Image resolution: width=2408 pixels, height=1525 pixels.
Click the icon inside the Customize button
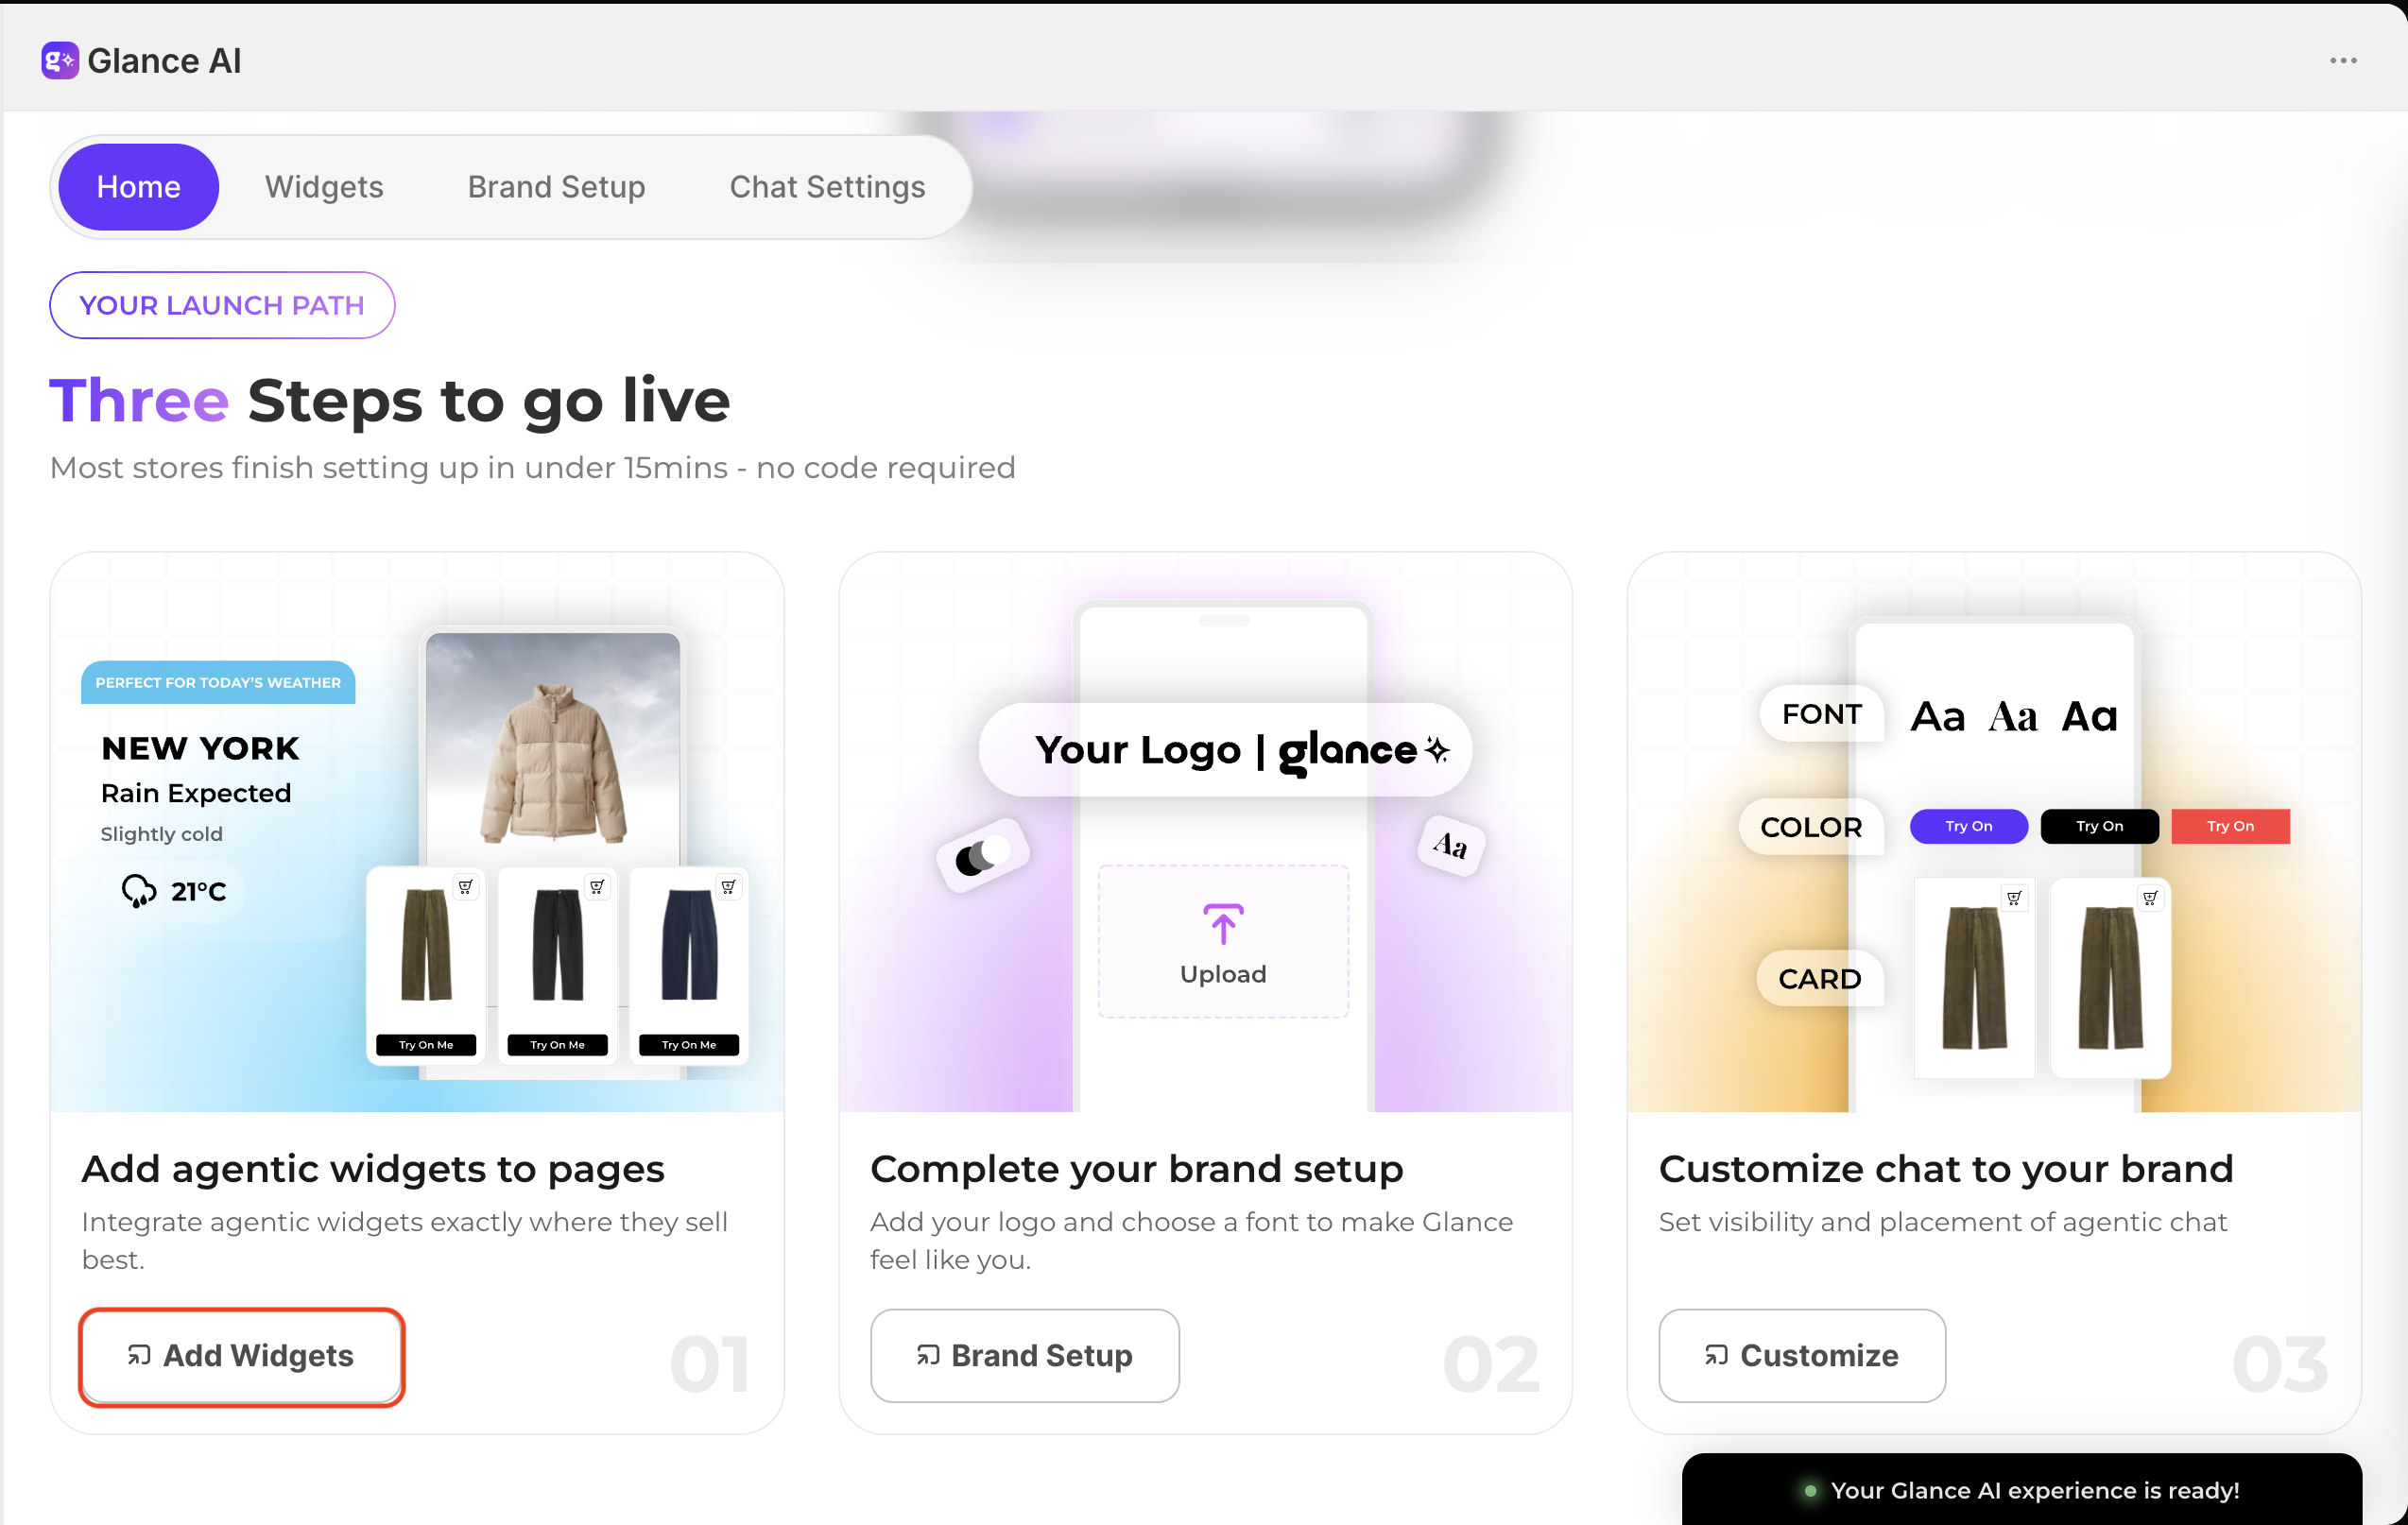pos(1716,1356)
